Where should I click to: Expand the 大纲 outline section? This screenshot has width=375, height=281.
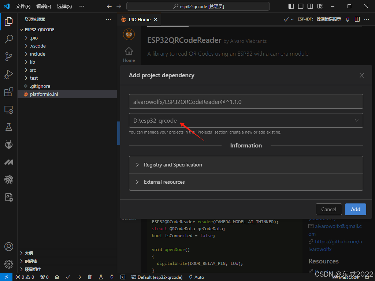pyautogui.click(x=67, y=253)
